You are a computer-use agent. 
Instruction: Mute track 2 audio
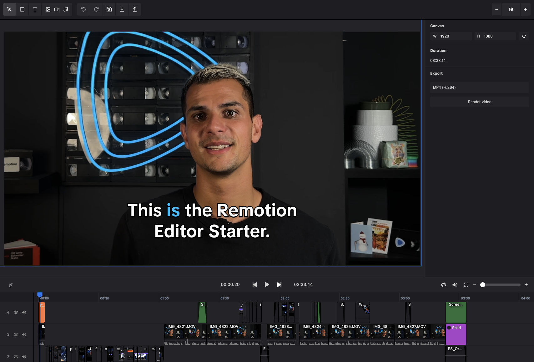click(x=24, y=357)
